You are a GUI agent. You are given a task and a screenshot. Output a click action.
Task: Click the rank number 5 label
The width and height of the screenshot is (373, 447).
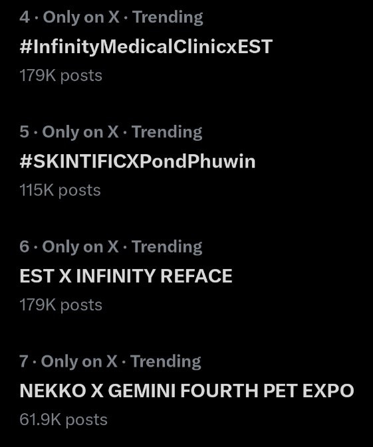(x=24, y=132)
